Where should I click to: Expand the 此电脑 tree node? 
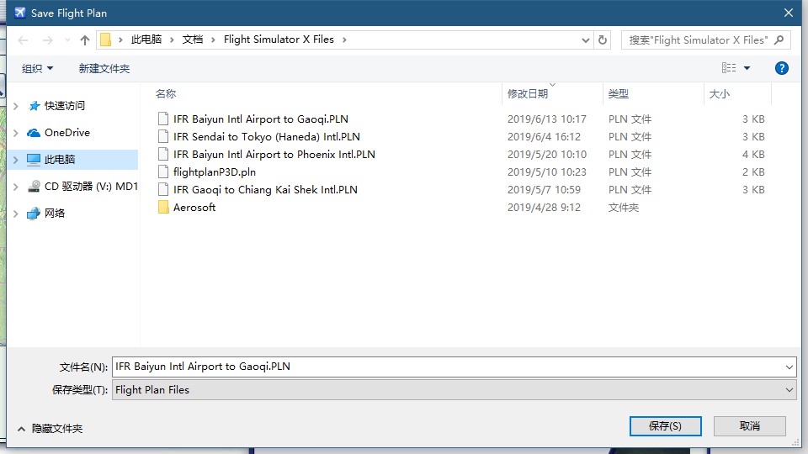[15, 160]
